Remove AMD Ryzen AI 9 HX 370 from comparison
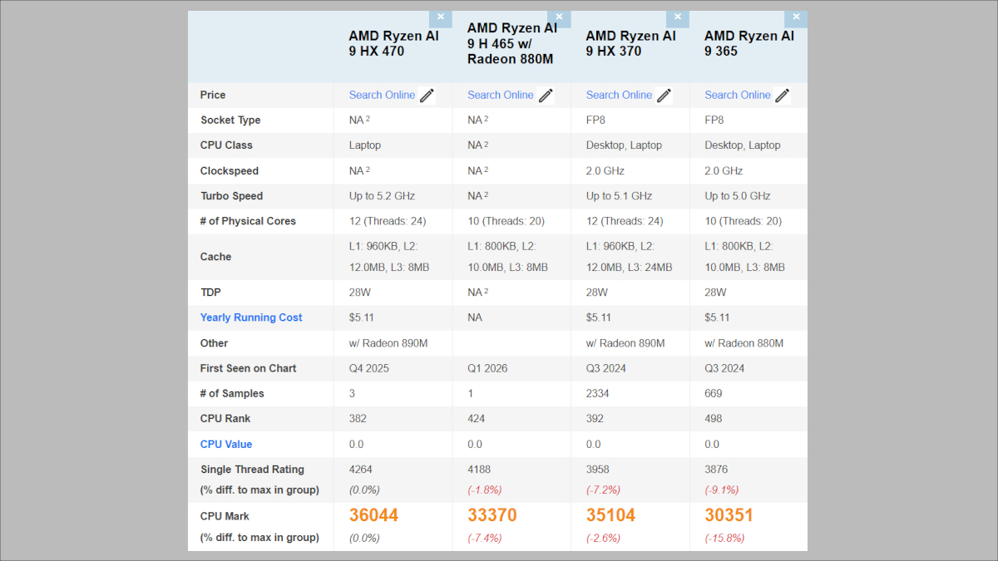Screen dimensions: 998x561 point(678,17)
